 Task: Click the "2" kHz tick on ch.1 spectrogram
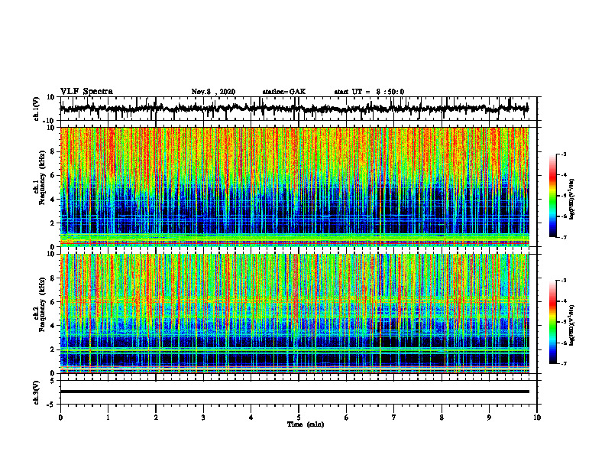point(53,223)
